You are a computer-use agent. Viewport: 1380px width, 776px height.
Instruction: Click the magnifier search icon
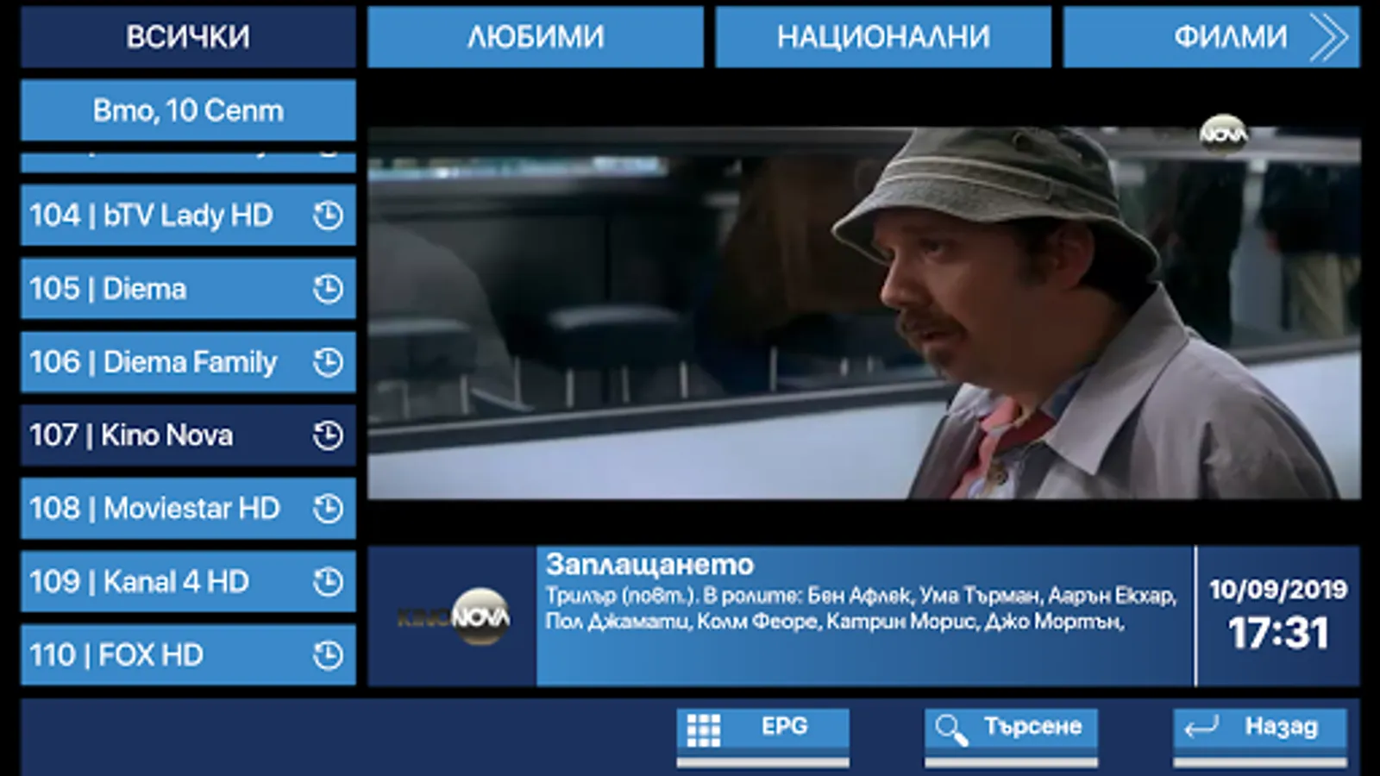[x=951, y=730]
